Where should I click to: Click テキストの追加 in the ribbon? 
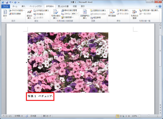(16, 10)
